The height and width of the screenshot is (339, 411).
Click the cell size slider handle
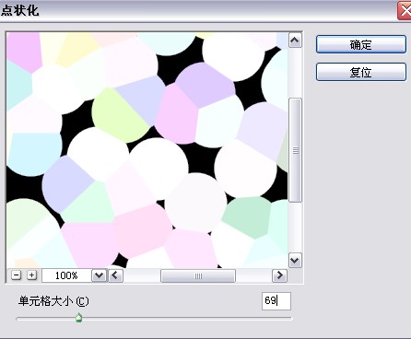tap(79, 318)
